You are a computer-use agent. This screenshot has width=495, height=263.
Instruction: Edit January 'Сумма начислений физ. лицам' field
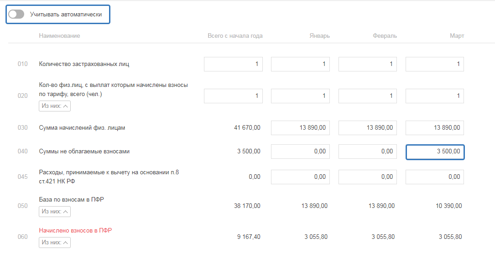pyautogui.click(x=300, y=128)
